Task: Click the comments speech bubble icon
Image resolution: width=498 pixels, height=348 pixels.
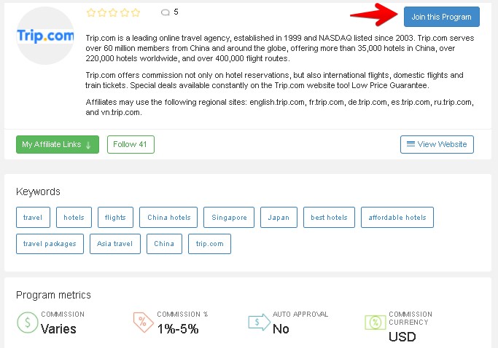Action: (x=166, y=12)
